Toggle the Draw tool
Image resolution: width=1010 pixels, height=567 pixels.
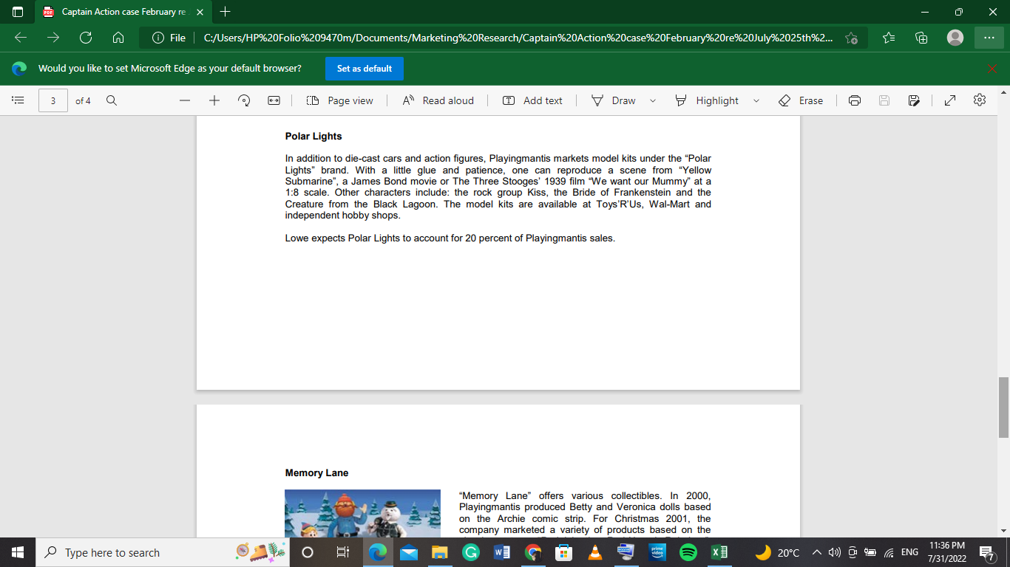click(614, 100)
